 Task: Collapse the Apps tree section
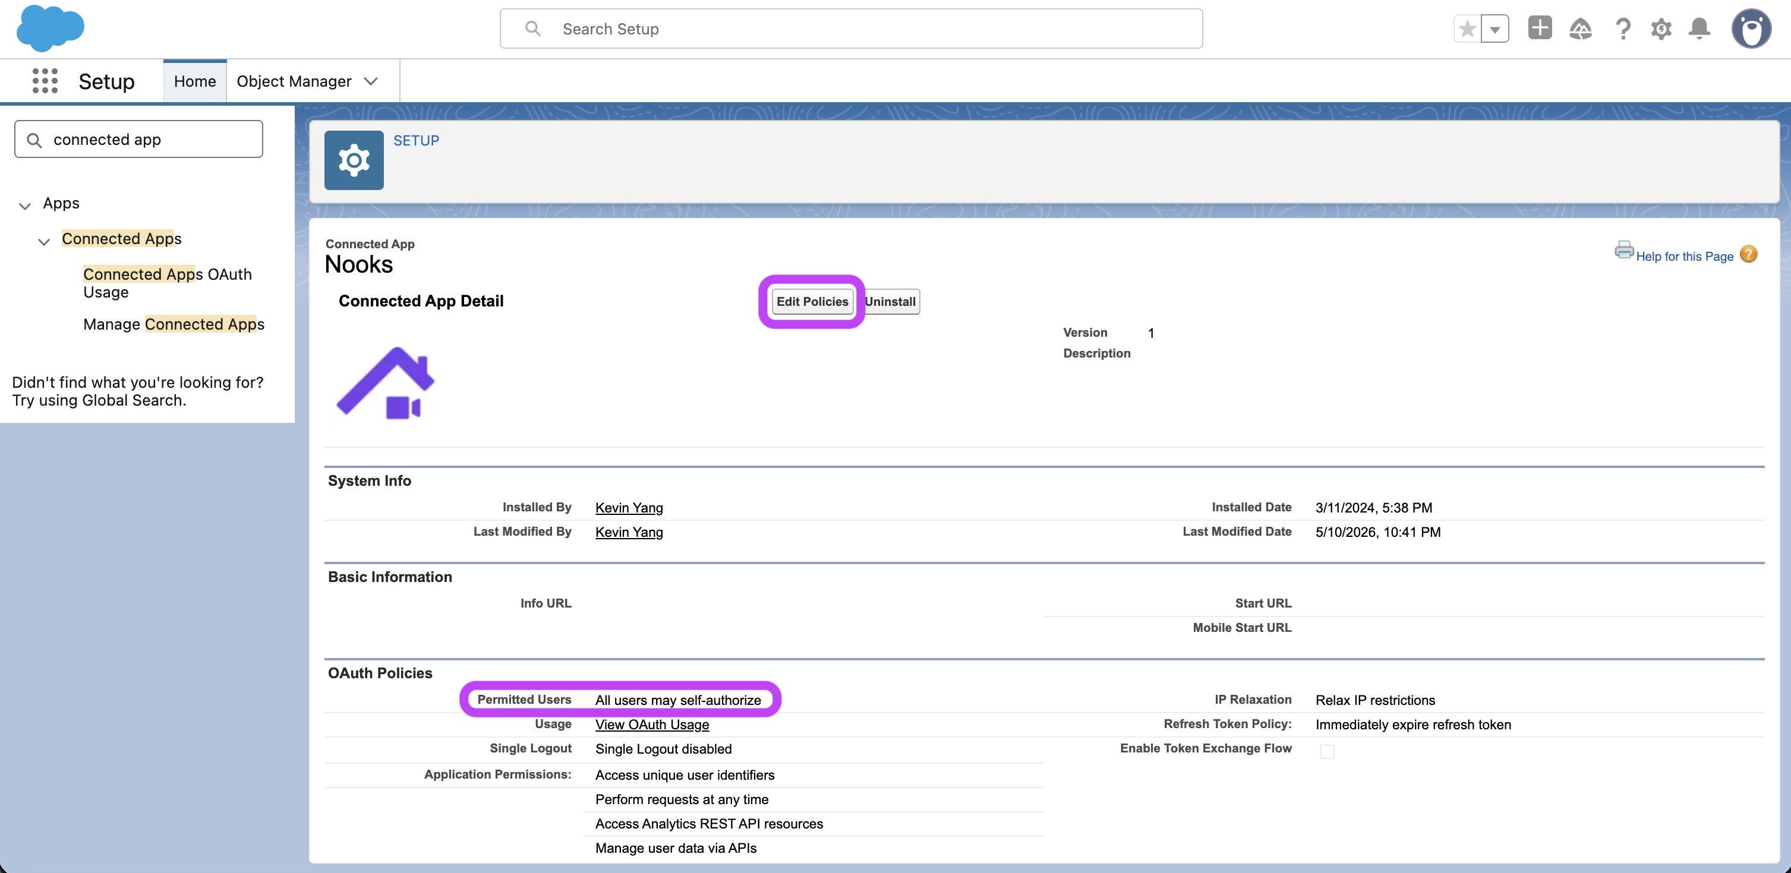coord(25,205)
